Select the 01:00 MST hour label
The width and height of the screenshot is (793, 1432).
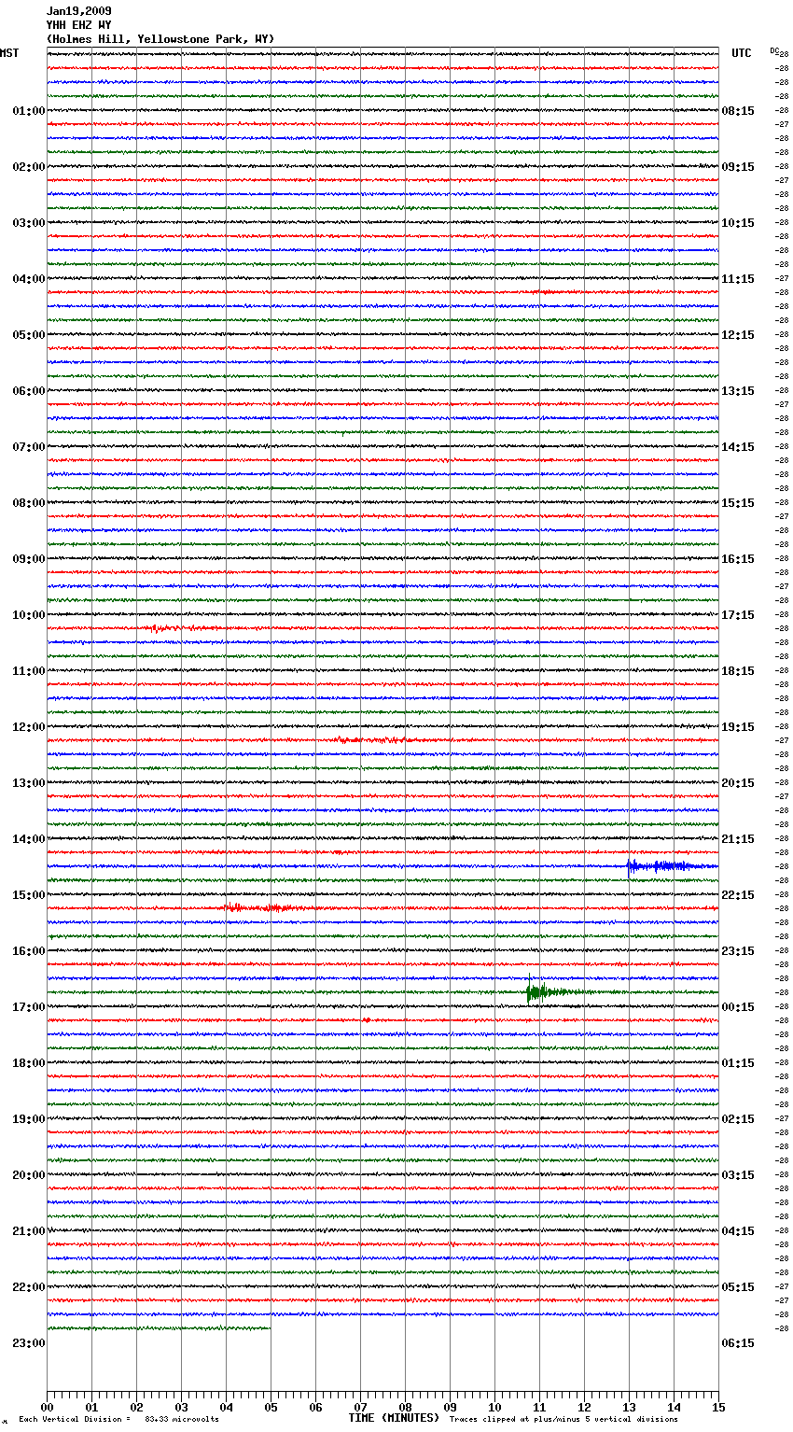pos(29,111)
